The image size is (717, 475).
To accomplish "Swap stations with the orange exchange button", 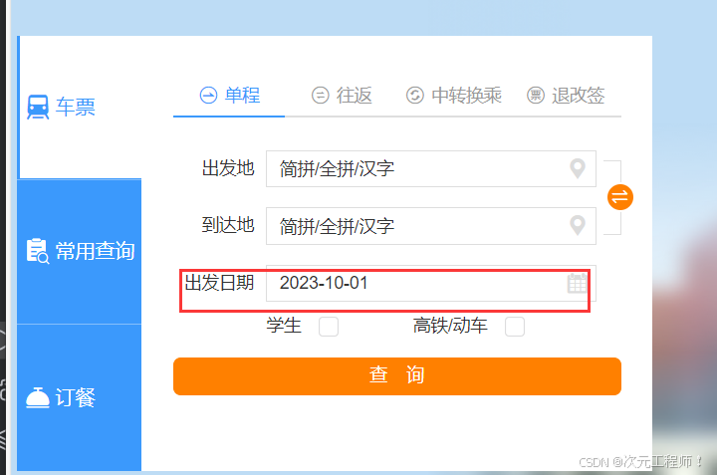I will click(620, 197).
